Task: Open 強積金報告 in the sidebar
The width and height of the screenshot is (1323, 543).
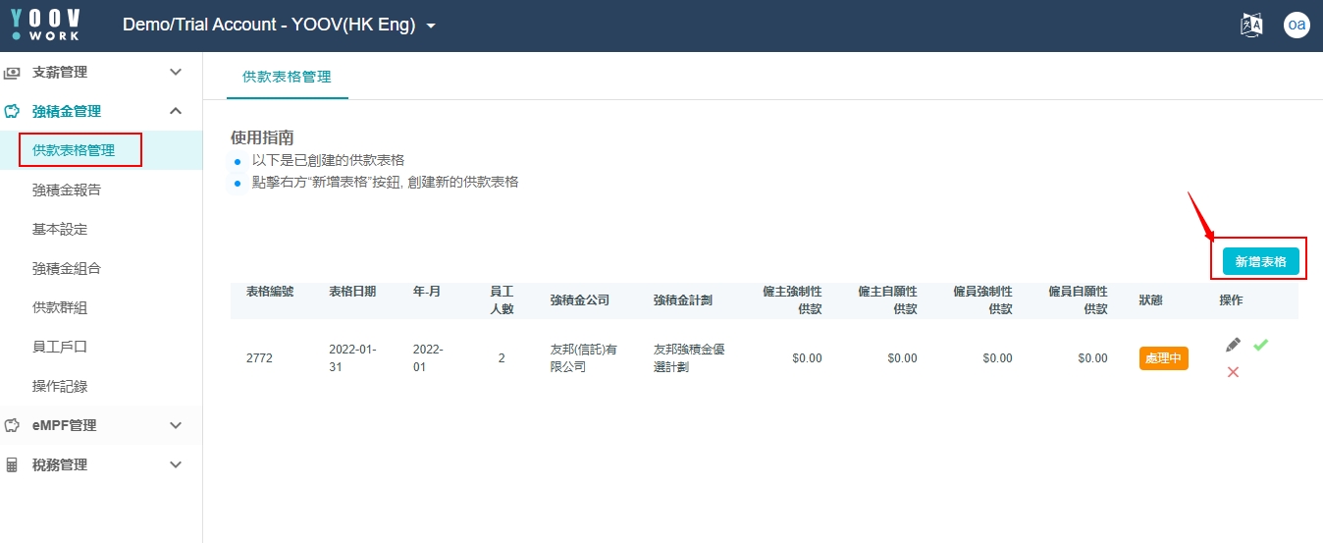Action: [67, 190]
